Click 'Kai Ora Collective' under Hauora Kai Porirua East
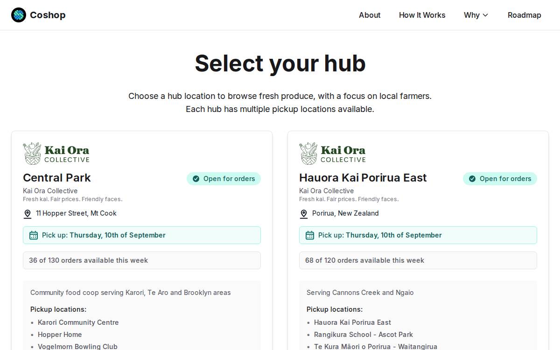 [x=327, y=191]
